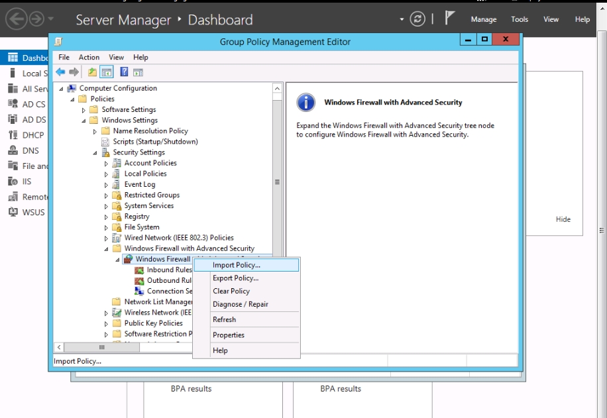Open Properties from the context menu
The image size is (607, 418).
point(247,335)
